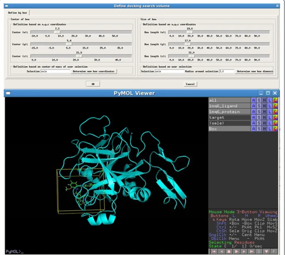Open Label menu for (sele) selection

(x=270, y=123)
